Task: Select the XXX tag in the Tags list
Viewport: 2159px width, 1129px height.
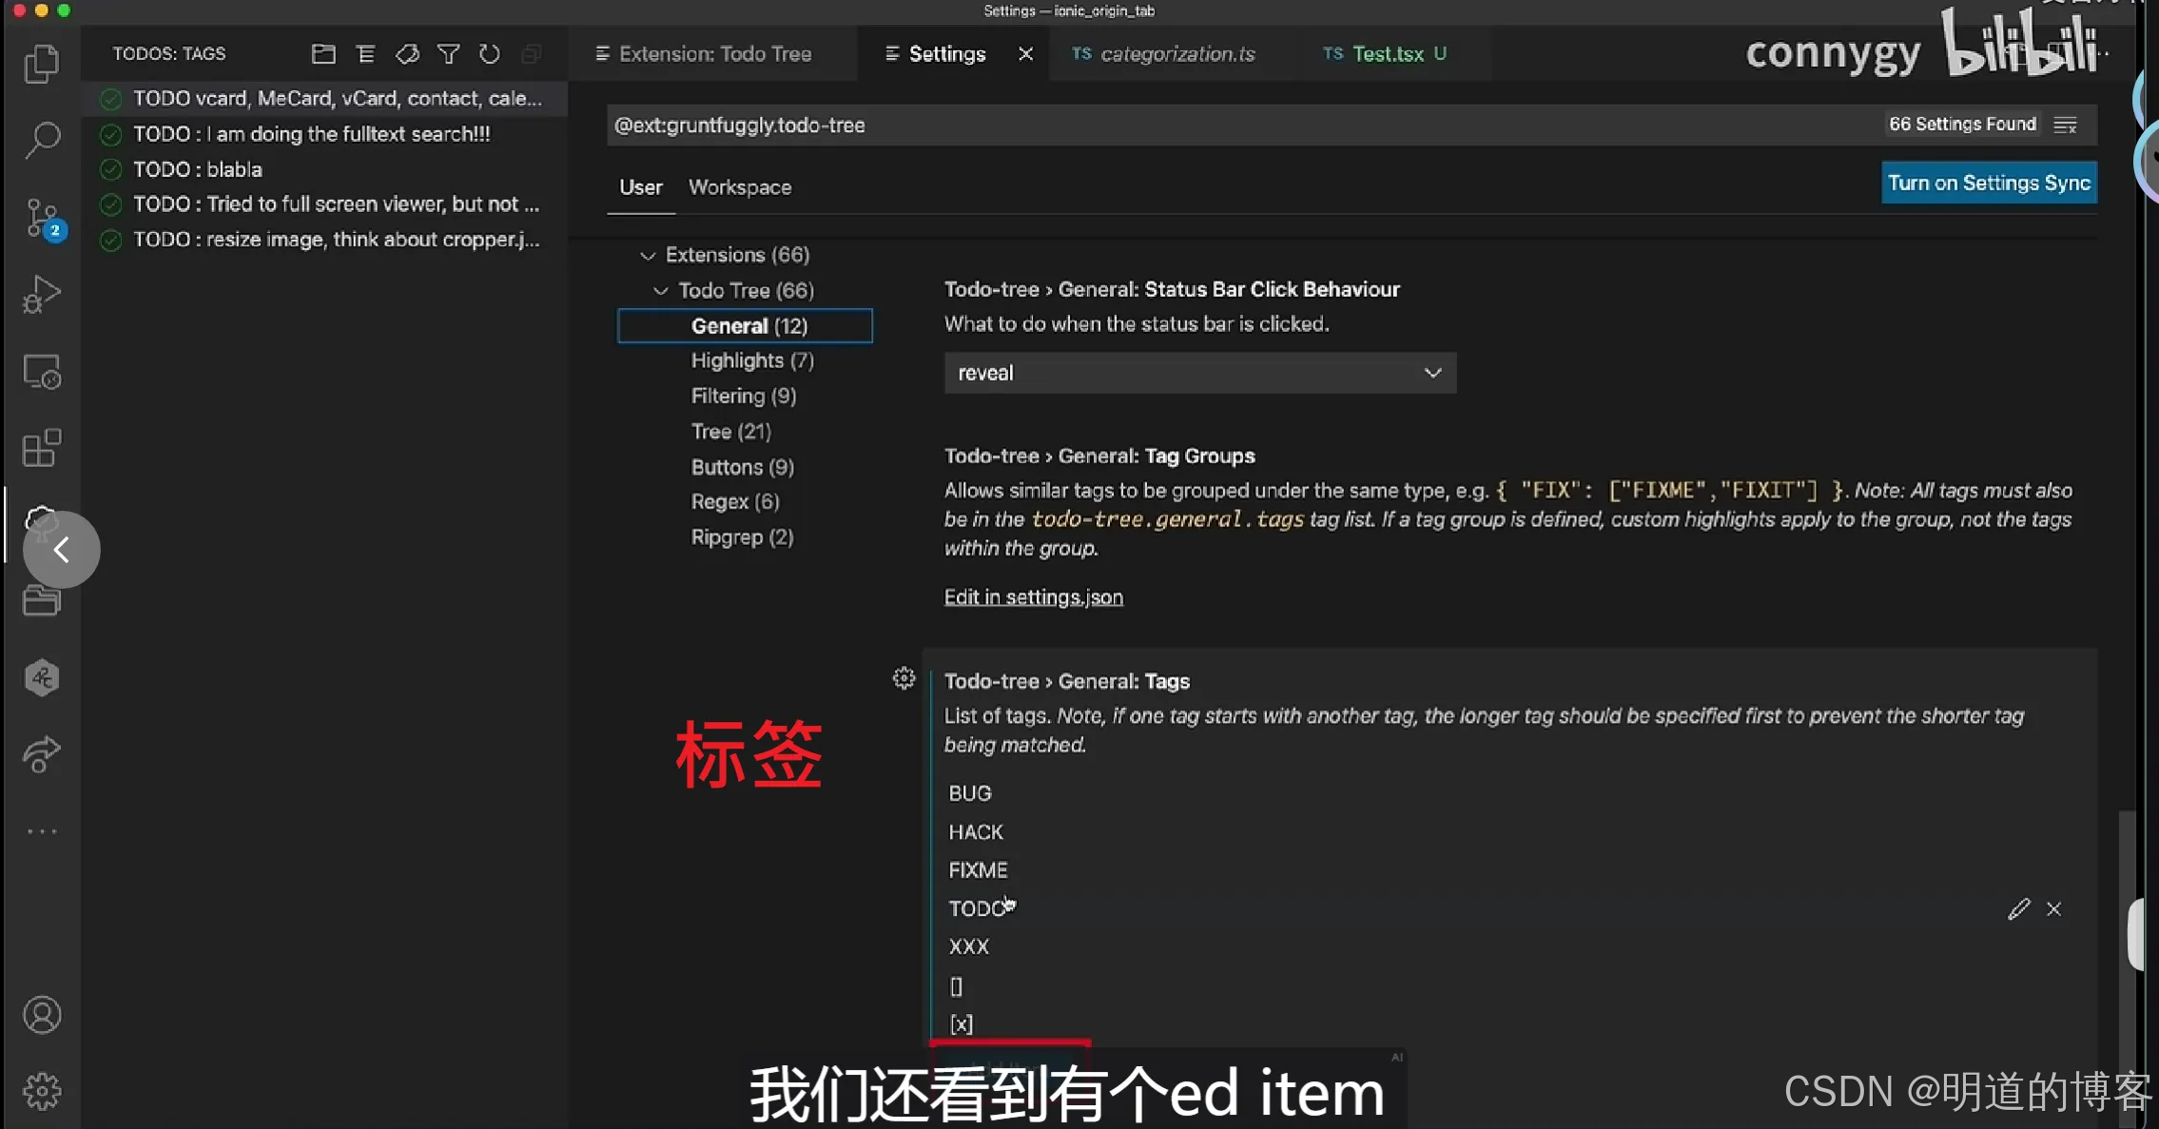Action: [969, 946]
